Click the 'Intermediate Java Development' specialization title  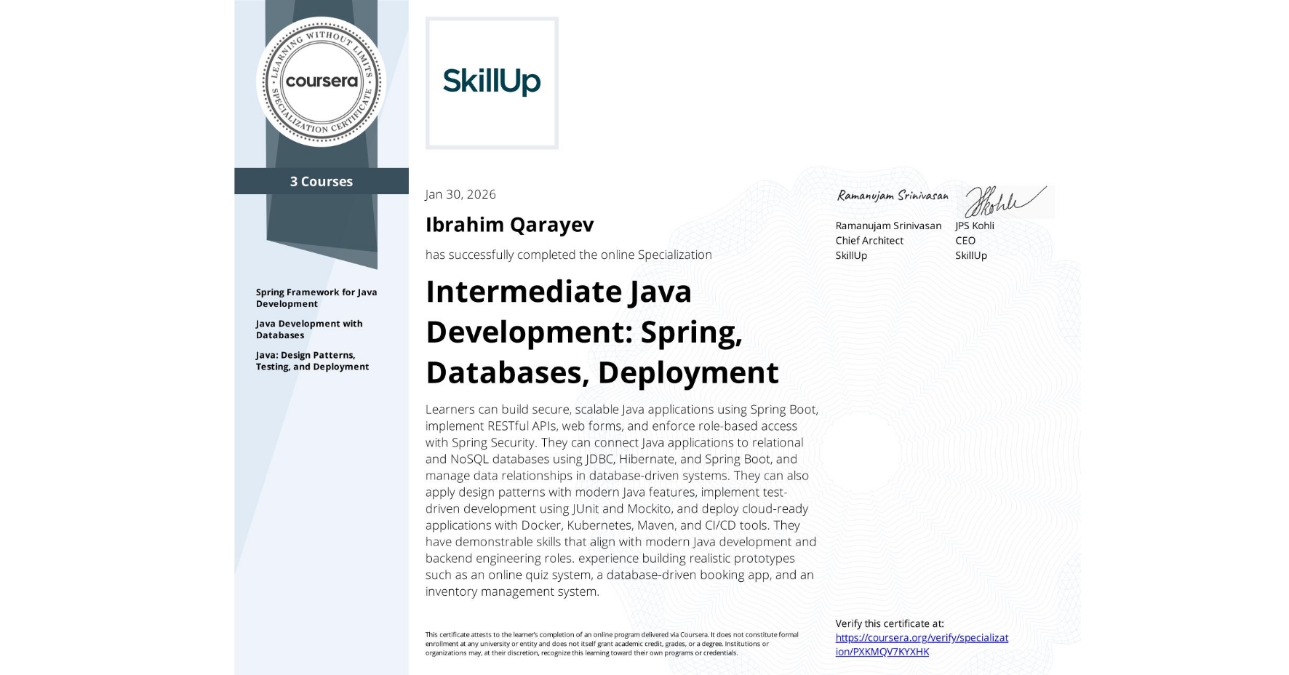point(602,332)
